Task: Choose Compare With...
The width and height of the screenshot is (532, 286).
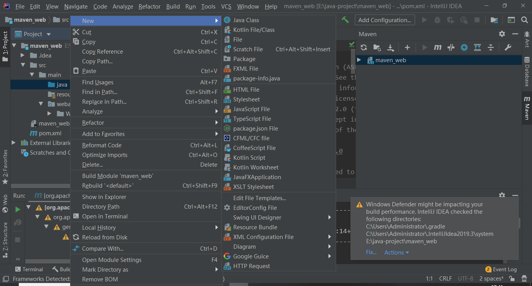Action: [x=146, y=249]
